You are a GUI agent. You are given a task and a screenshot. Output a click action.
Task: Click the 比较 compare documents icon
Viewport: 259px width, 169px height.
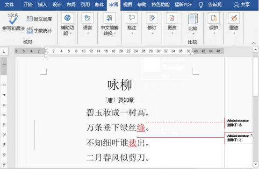pos(193,19)
